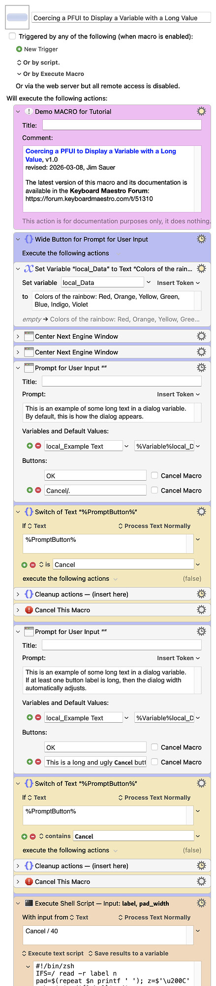Viewport: 216px width, 986px height.
Task: Click the 'Colors of the rainbow' text field
Action: pos(117,301)
